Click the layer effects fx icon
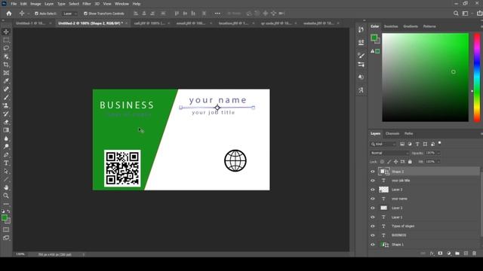Image resolution: width=483 pixels, height=271 pixels. tap(432, 254)
